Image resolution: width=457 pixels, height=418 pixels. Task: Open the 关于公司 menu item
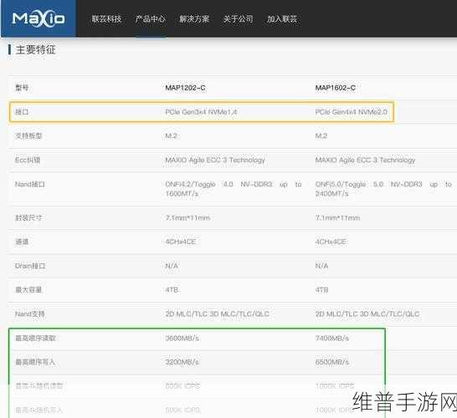[238, 19]
